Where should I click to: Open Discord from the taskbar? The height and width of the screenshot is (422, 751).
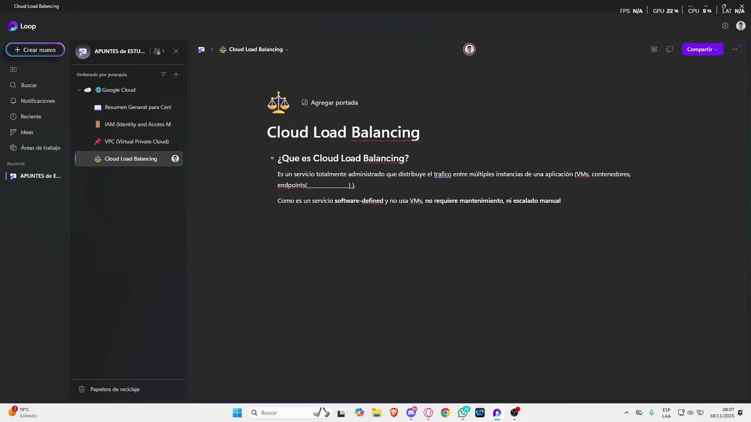click(411, 413)
